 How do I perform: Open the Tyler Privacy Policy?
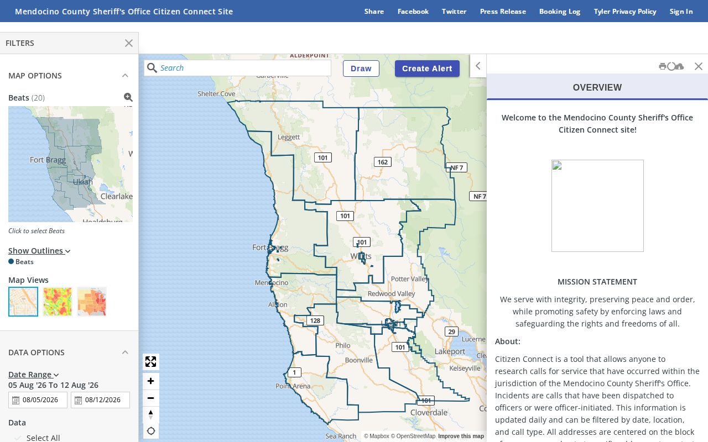pyautogui.click(x=625, y=11)
